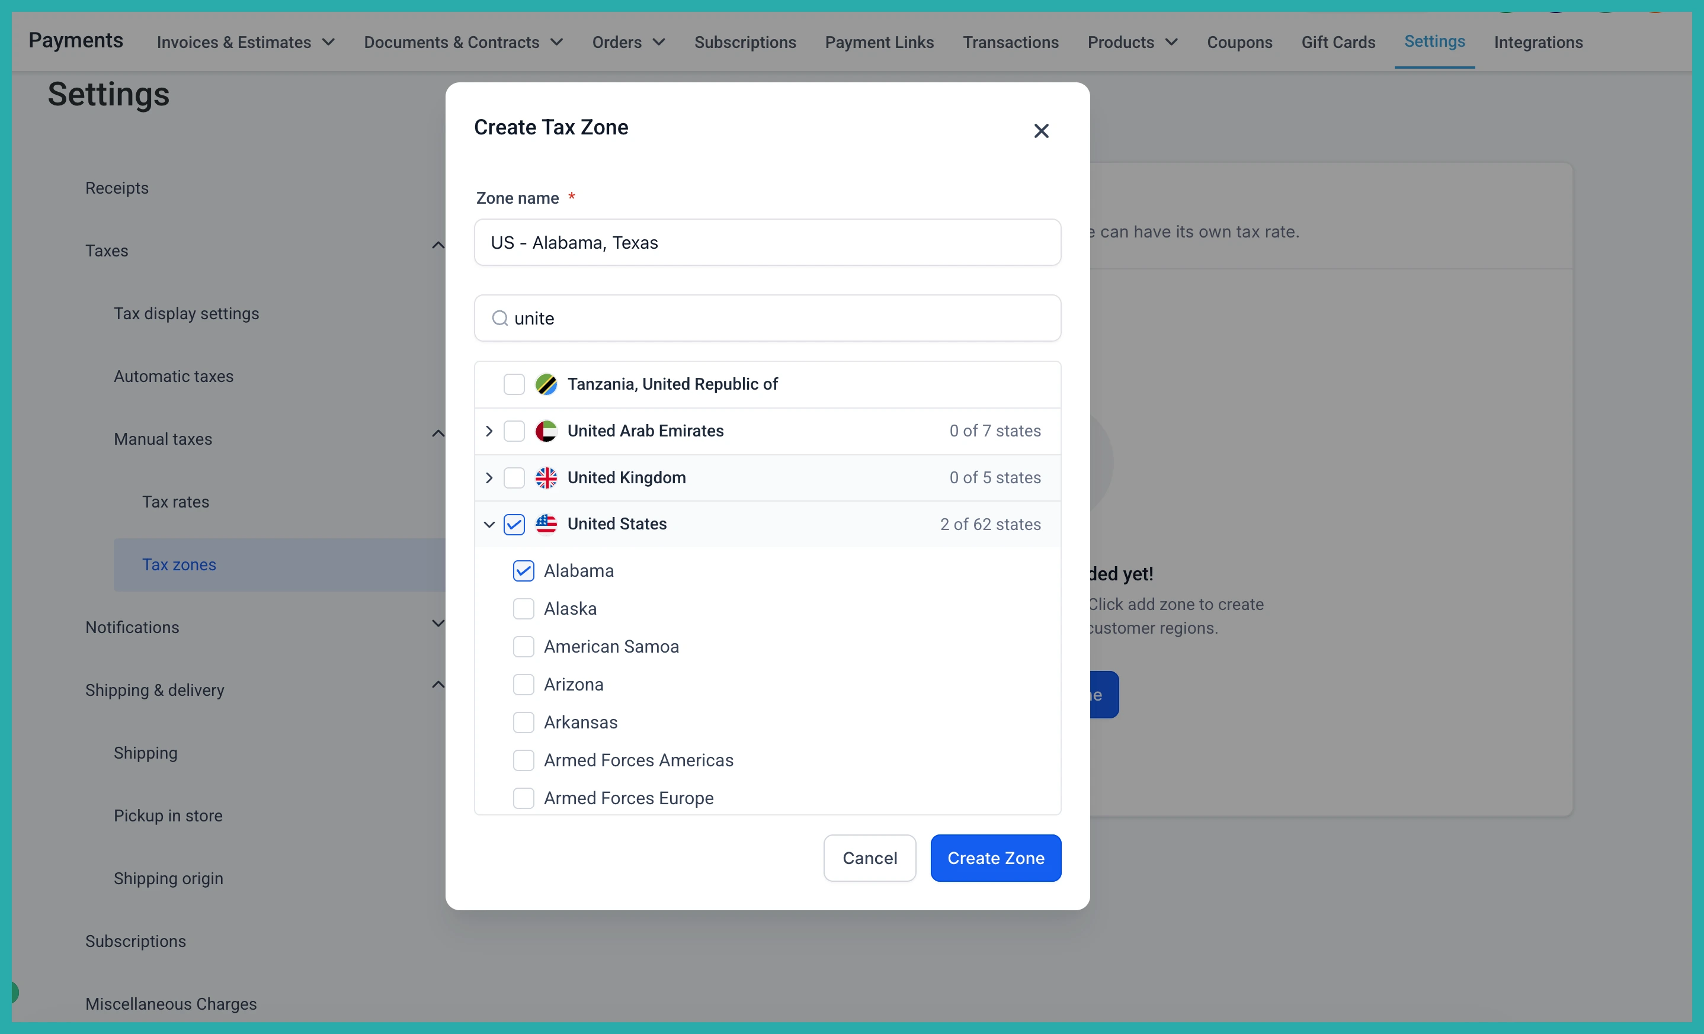Check the United Arab Emirates checkbox
Screen dimensions: 1704x1034
point(514,431)
